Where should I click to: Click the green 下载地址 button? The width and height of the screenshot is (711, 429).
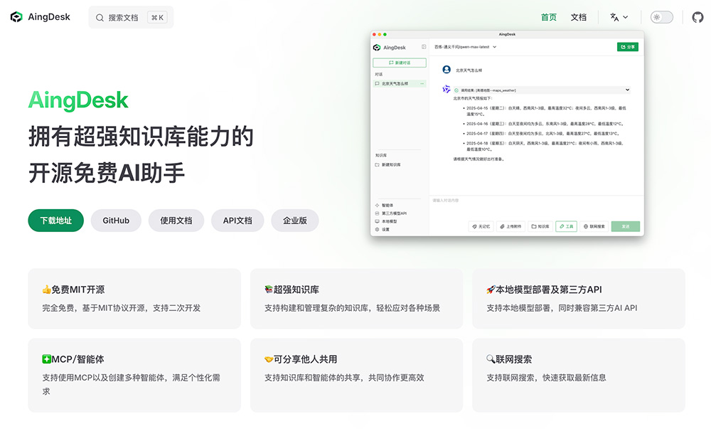tap(55, 221)
